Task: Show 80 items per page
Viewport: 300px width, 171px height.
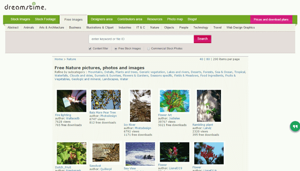Action: (x=208, y=59)
